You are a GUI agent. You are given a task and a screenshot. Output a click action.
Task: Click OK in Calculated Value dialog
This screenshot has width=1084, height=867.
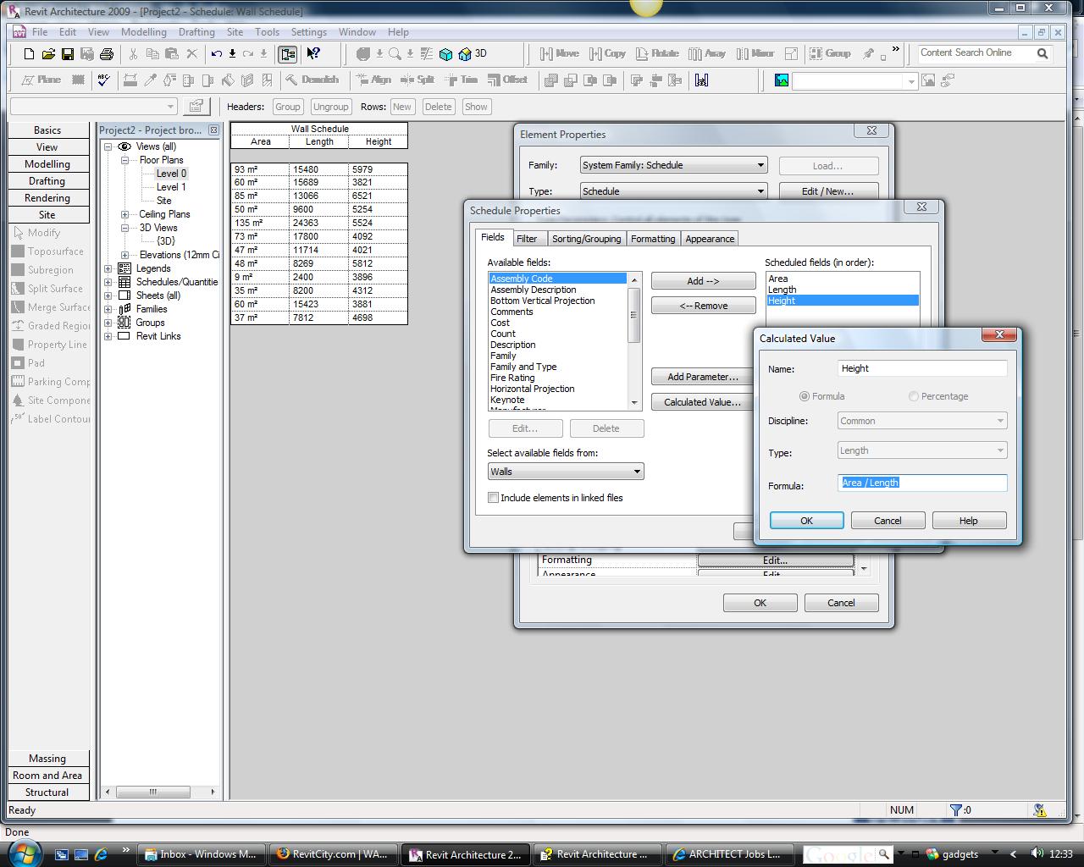806,521
